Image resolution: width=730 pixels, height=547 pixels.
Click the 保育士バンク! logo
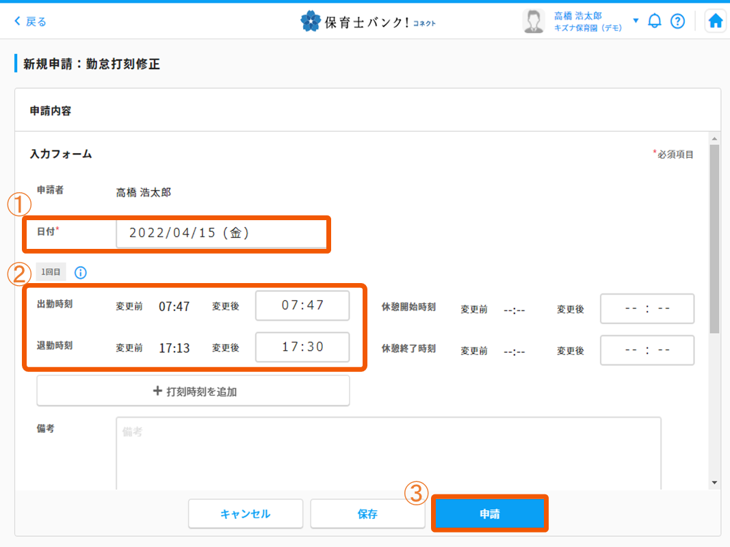(x=367, y=21)
